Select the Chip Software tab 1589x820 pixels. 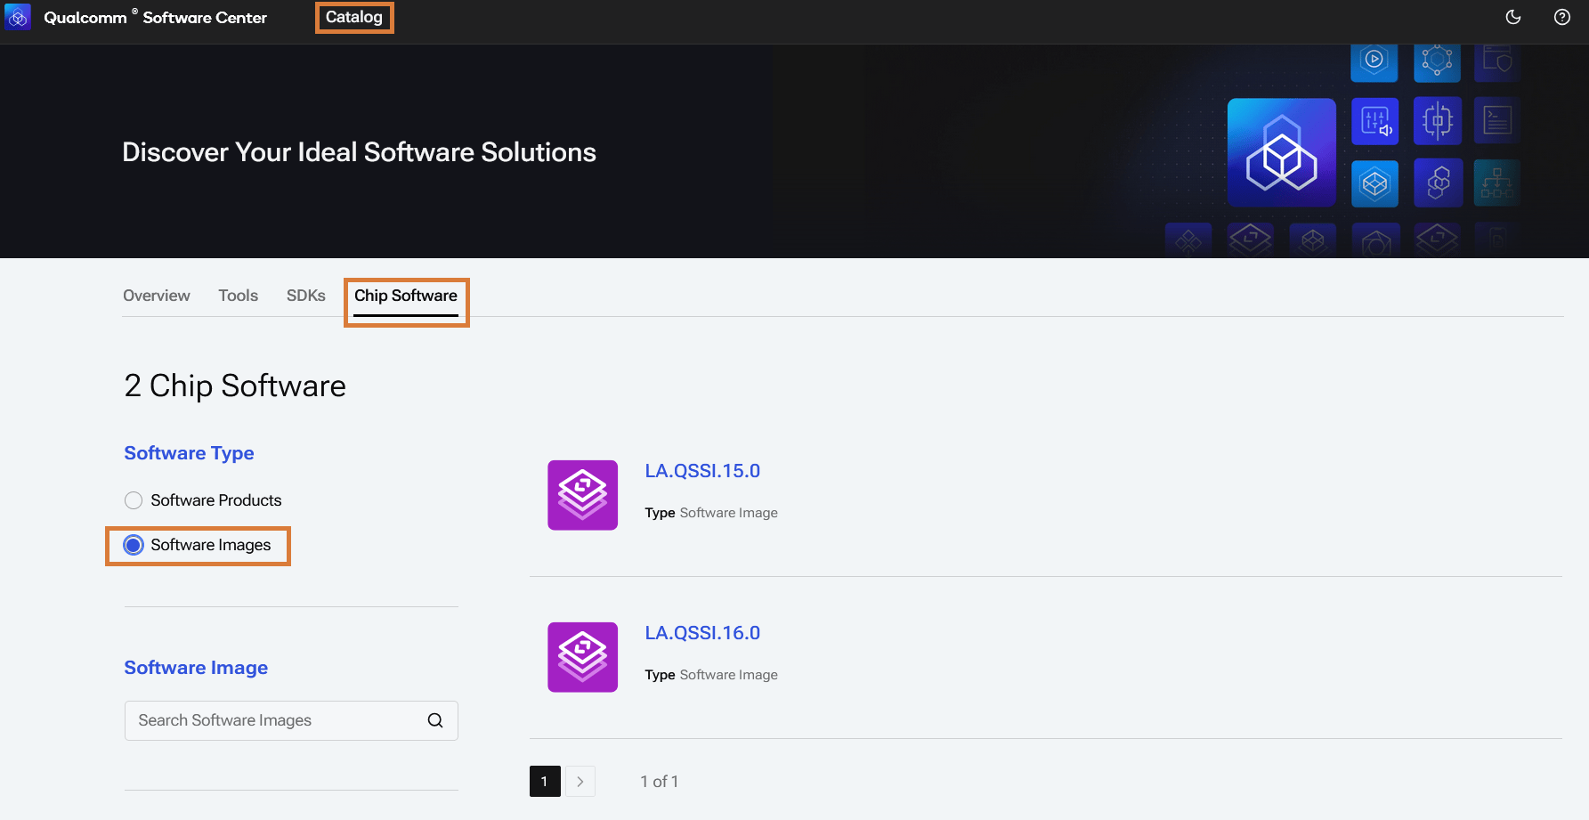coord(406,296)
